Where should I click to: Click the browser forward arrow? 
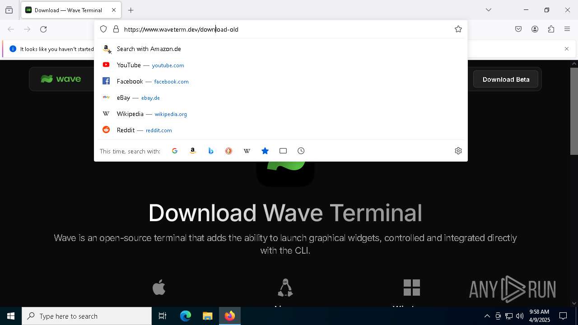(27, 29)
